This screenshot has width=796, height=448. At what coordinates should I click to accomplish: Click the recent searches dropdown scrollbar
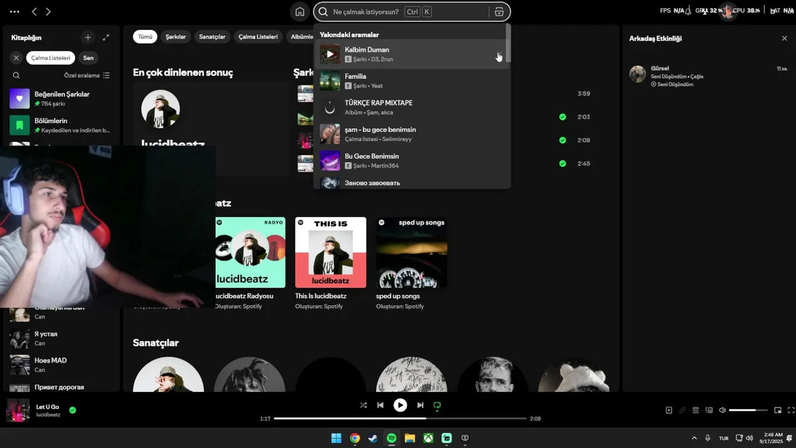click(x=508, y=42)
